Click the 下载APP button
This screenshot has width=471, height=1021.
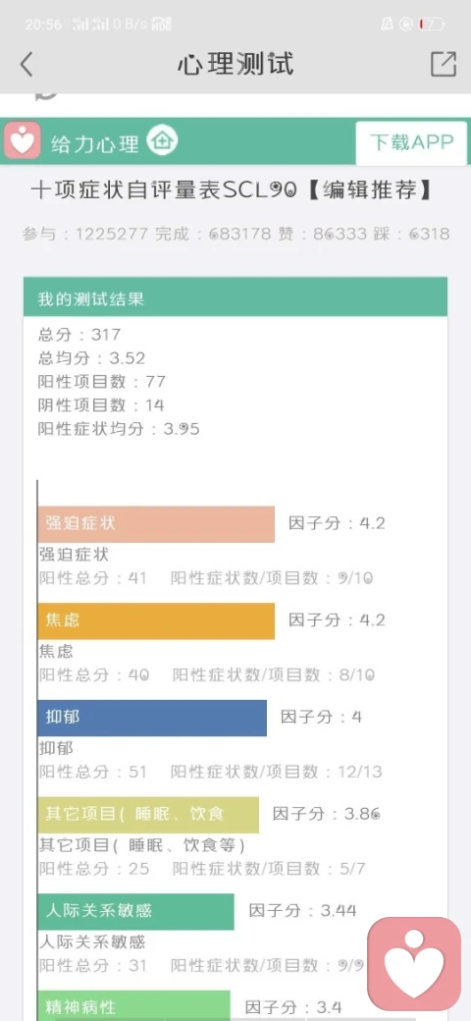coord(411,142)
